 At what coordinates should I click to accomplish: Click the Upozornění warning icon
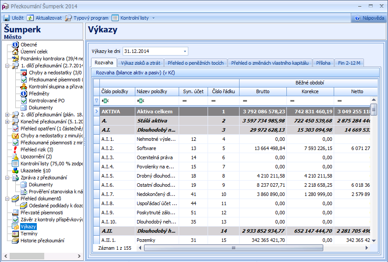(x=15, y=157)
